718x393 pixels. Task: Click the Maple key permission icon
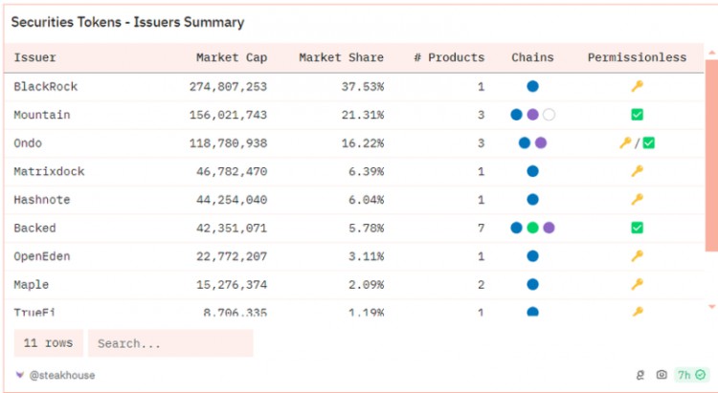point(637,285)
